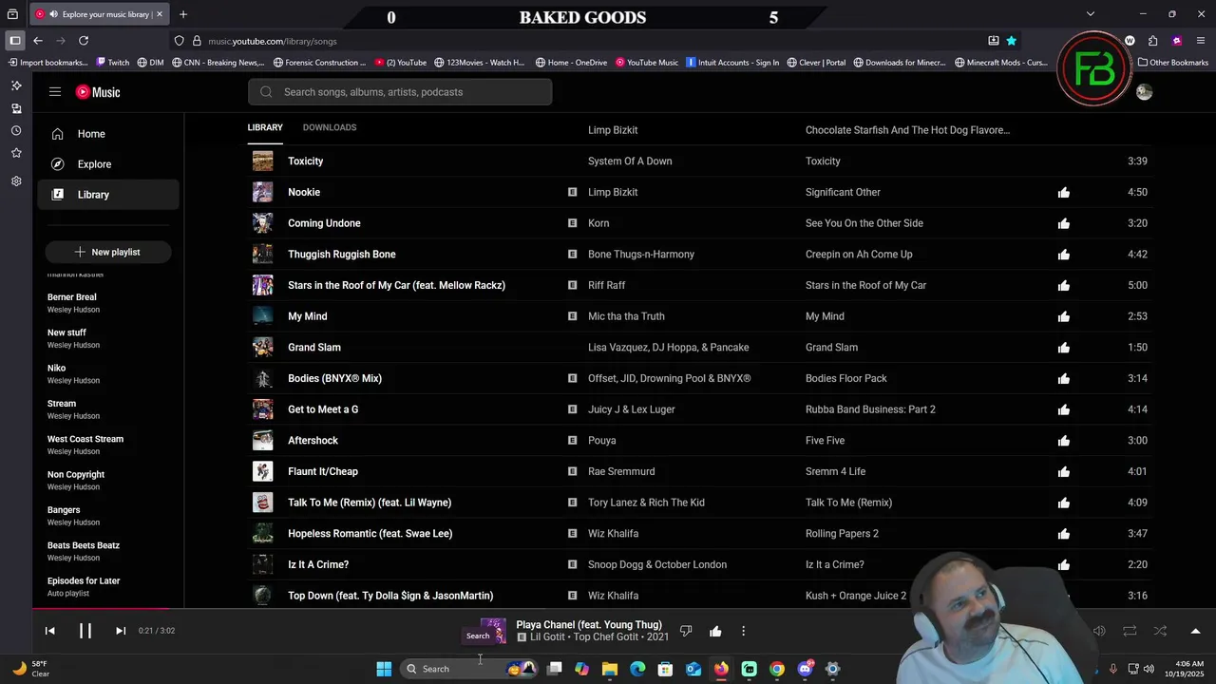Open File Explorer from the taskbar
The height and width of the screenshot is (684, 1216).
click(610, 669)
